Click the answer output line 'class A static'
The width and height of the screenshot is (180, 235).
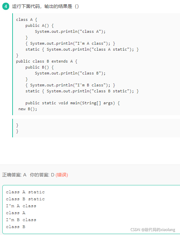(25, 192)
